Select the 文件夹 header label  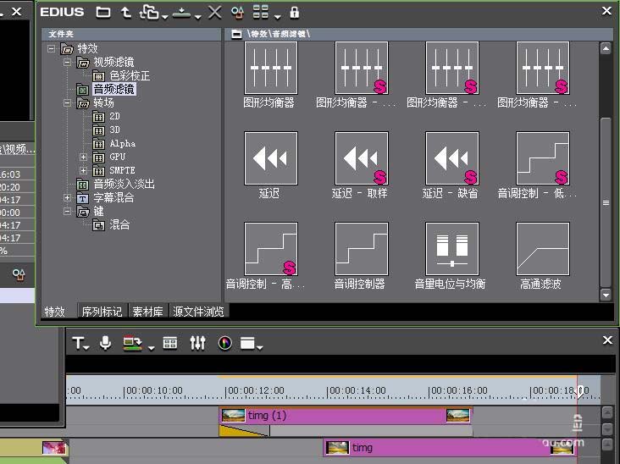click(x=61, y=34)
